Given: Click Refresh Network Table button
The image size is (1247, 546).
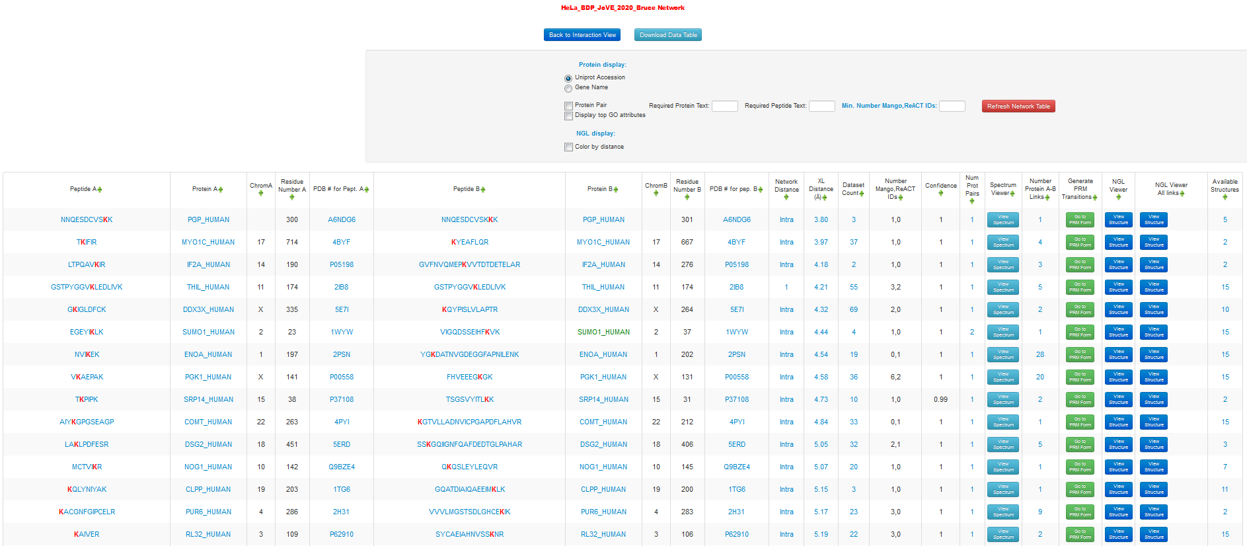Looking at the screenshot, I should (x=1018, y=106).
